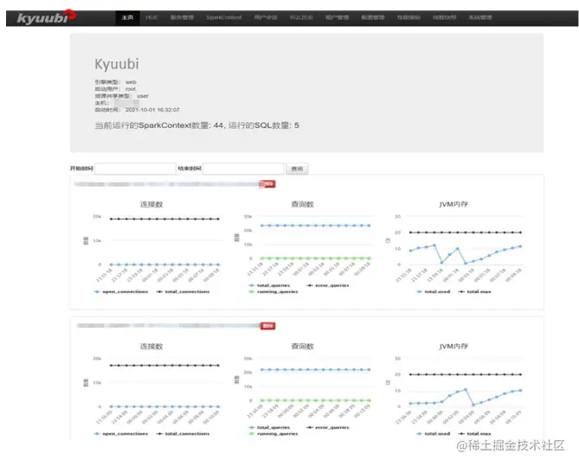579x466 pixels.
Task: Click the upper JVM内存 chart title
Action: [454, 204]
